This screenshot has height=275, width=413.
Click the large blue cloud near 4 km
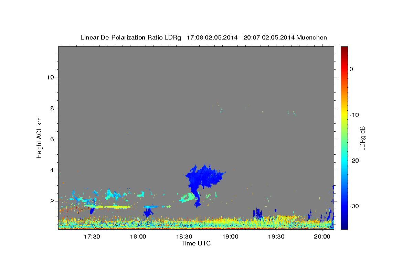[205, 177]
